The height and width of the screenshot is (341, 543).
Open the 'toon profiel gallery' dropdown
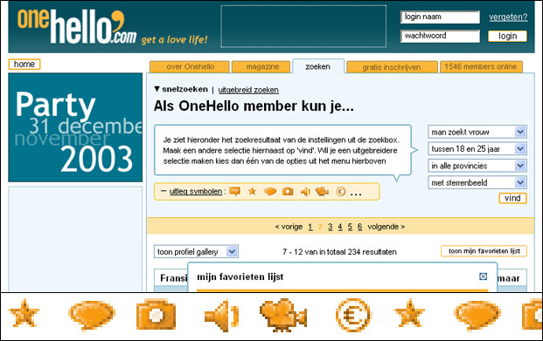pyautogui.click(x=196, y=251)
